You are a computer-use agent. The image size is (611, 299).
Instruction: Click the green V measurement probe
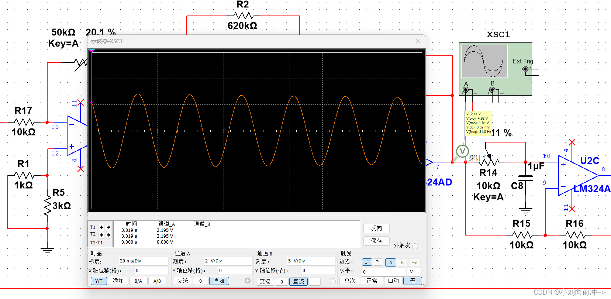click(462, 151)
